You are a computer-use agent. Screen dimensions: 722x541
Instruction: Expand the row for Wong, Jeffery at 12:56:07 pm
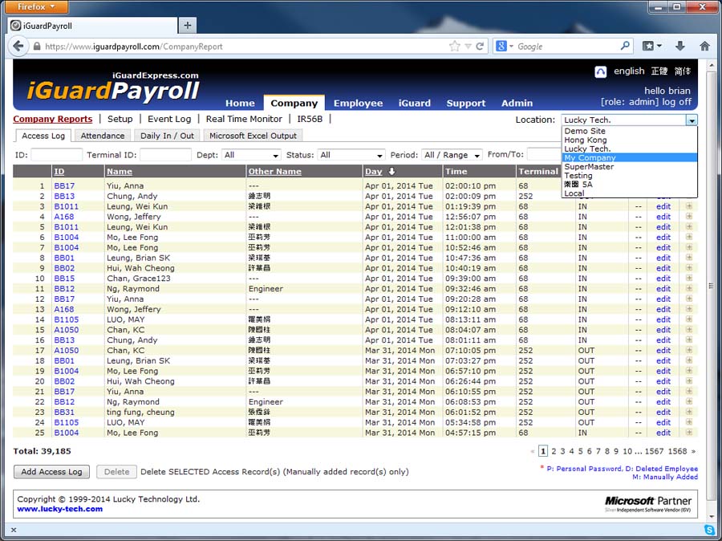(x=689, y=217)
